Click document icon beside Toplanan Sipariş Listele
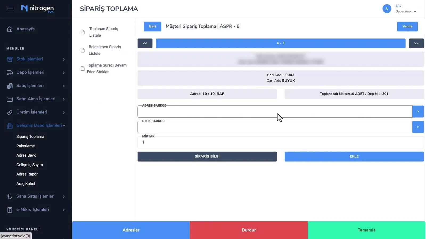426x239 pixels. [x=83, y=32]
